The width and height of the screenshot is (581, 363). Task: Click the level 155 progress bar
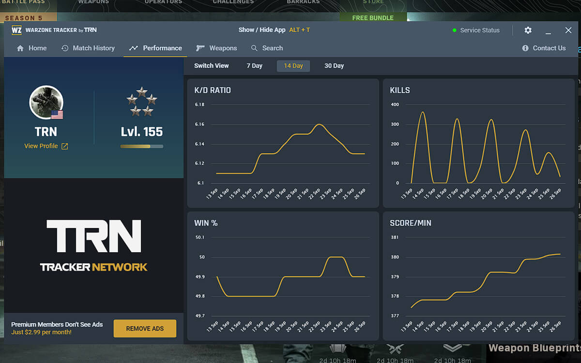tap(141, 146)
